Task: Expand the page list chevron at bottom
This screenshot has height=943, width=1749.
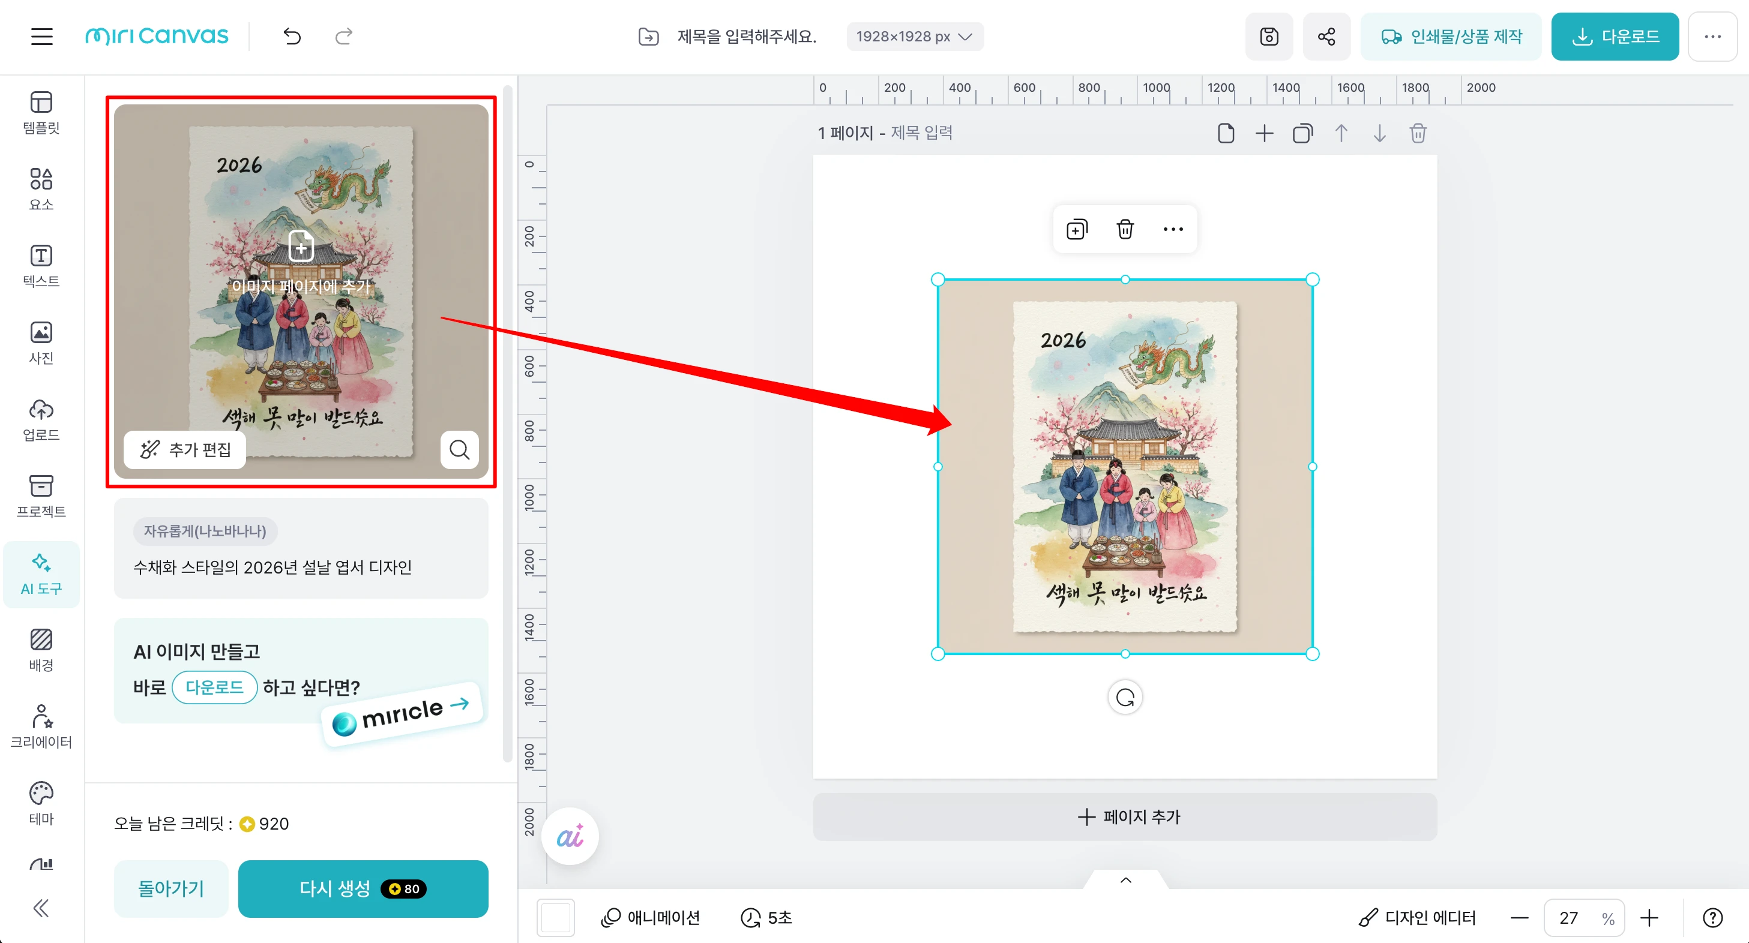Action: (x=1125, y=880)
